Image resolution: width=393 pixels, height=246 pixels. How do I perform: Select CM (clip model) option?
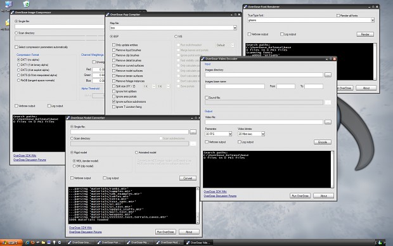pyautogui.click(x=74, y=166)
